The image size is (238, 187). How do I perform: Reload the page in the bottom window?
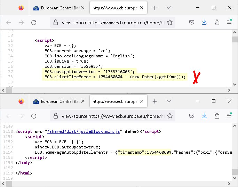[34, 115]
